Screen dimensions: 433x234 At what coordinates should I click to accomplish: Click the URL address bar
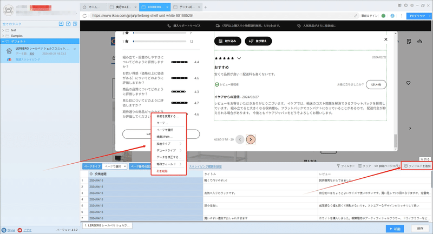pos(221,16)
